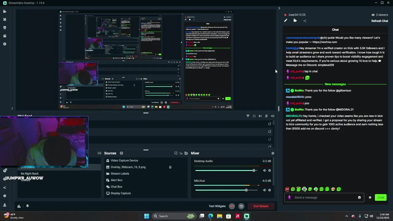Edit the stream info pencil icon

[x=286, y=21]
